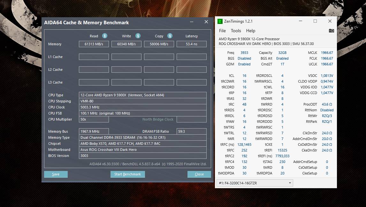Open the F4-3200C14-16GTZR module dropdown
This screenshot has width=366, height=207.
pyautogui.click(x=255, y=183)
